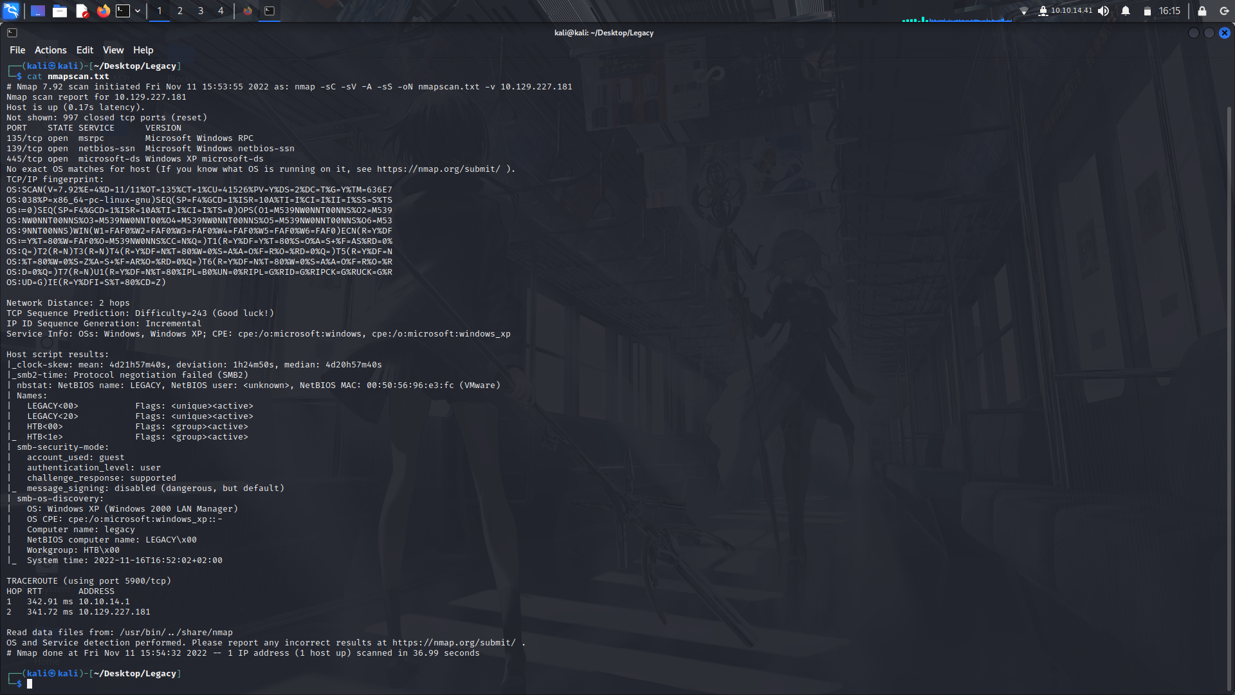Open the Kali applications menu
This screenshot has width=1235, height=695.
[12, 11]
